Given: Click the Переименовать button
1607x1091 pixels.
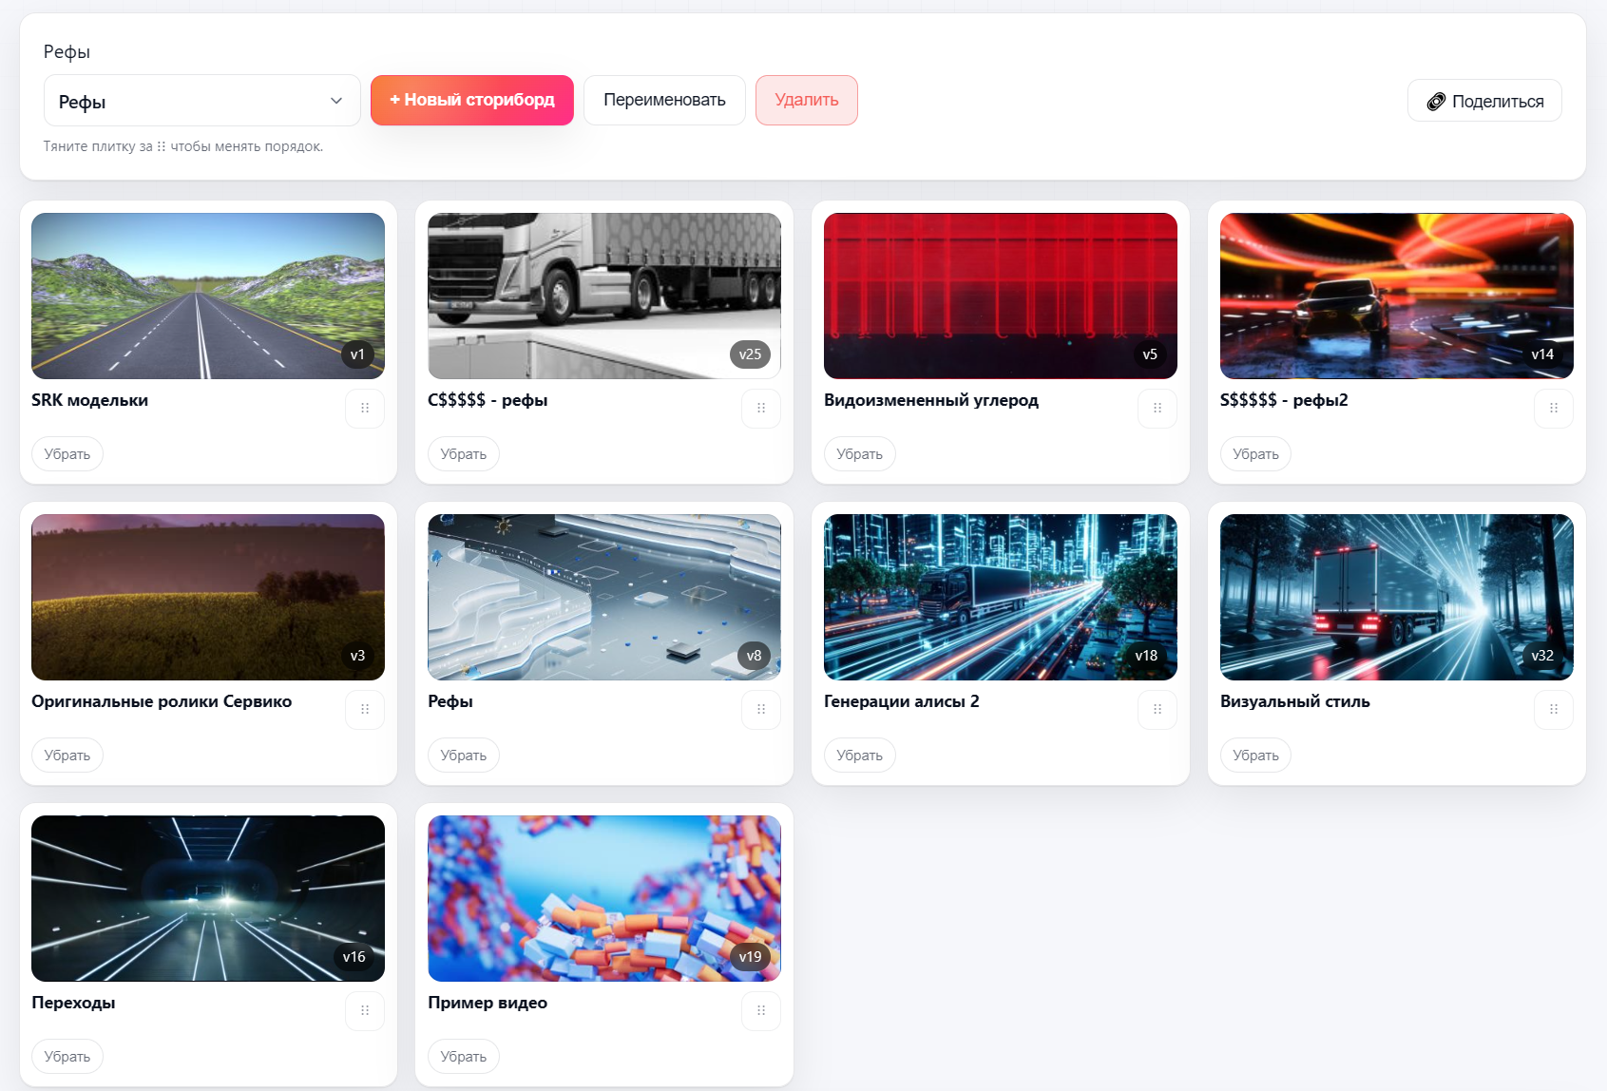Looking at the screenshot, I should click(664, 100).
